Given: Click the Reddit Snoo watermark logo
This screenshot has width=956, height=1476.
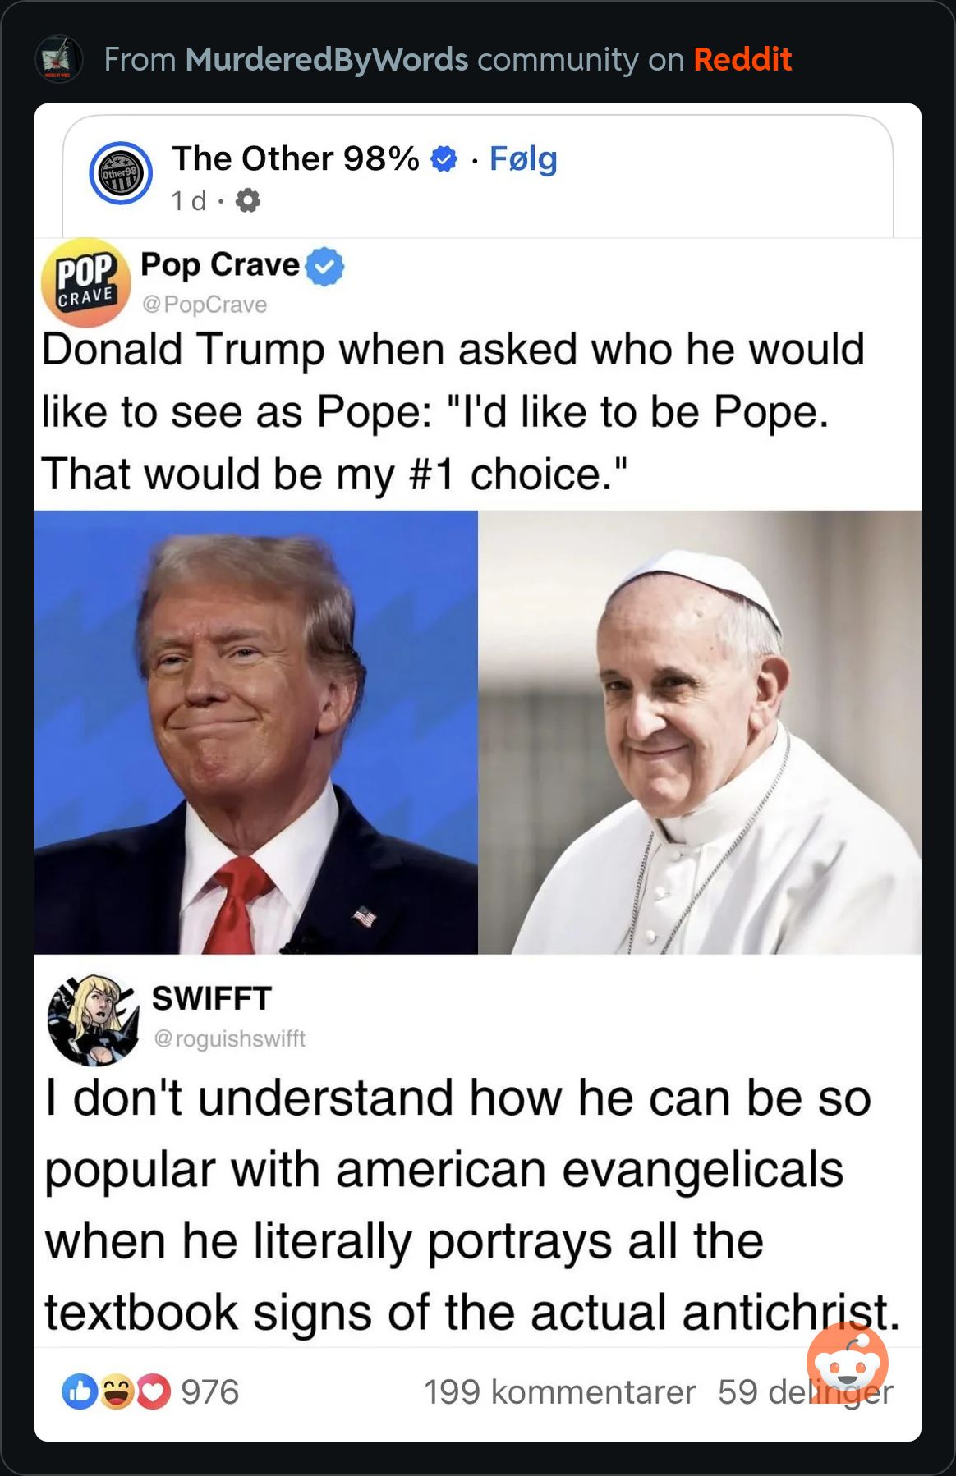Looking at the screenshot, I should click(848, 1362).
